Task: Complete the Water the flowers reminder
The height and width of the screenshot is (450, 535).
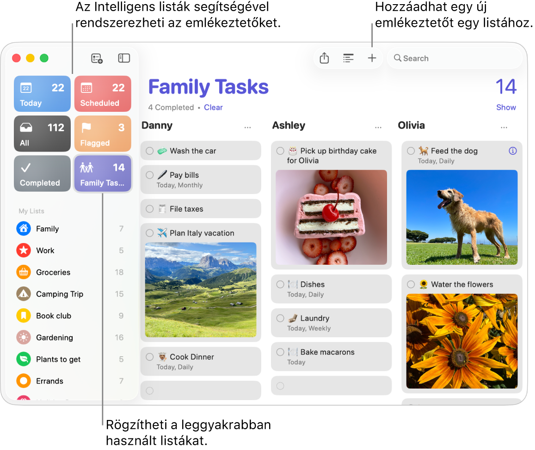Action: pyautogui.click(x=411, y=284)
